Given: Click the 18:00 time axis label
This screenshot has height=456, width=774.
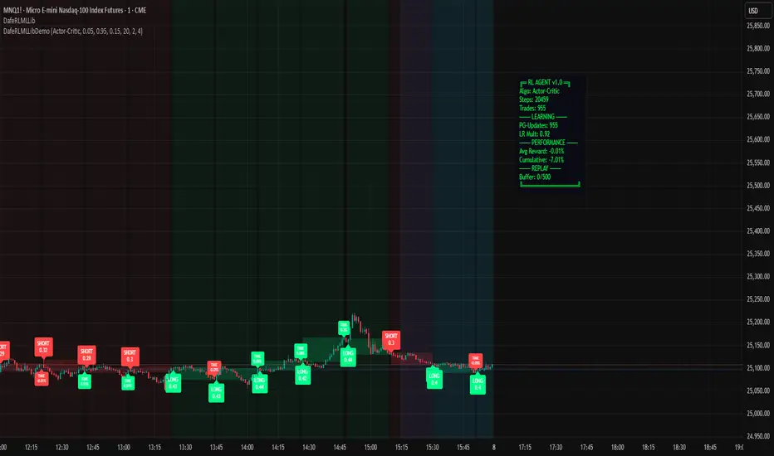Looking at the screenshot, I should (618, 448).
